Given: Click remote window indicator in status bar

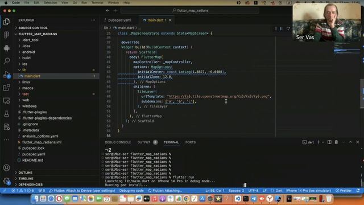Looking at the screenshot, I should [x=5, y=191].
